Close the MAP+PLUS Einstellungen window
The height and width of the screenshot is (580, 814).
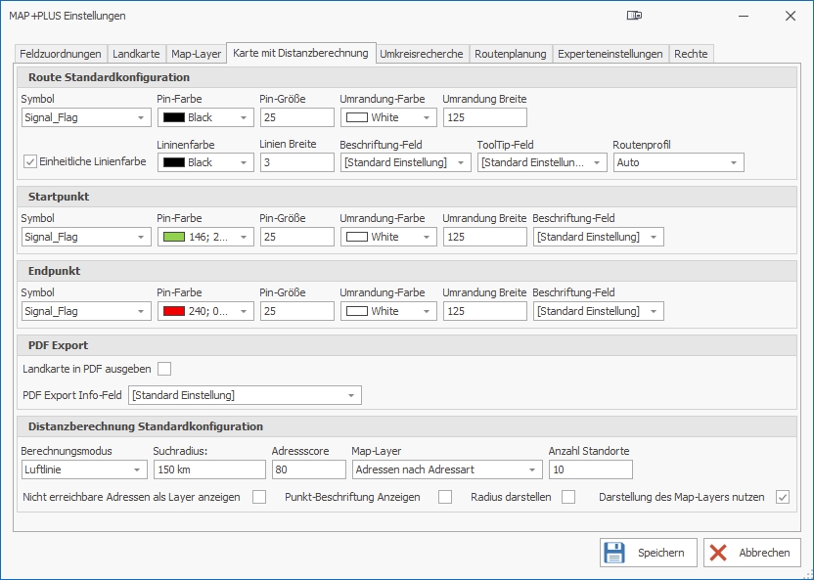790,16
